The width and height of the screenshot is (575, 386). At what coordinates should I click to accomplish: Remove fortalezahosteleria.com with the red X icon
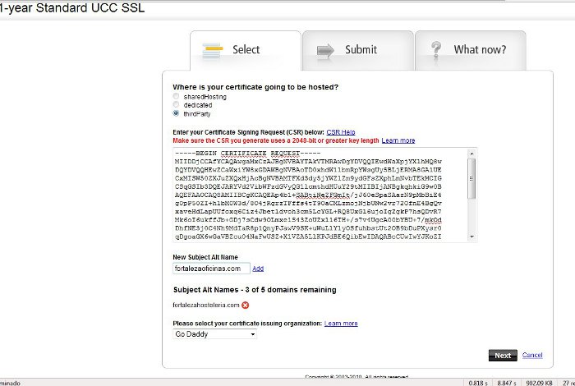pyautogui.click(x=246, y=306)
